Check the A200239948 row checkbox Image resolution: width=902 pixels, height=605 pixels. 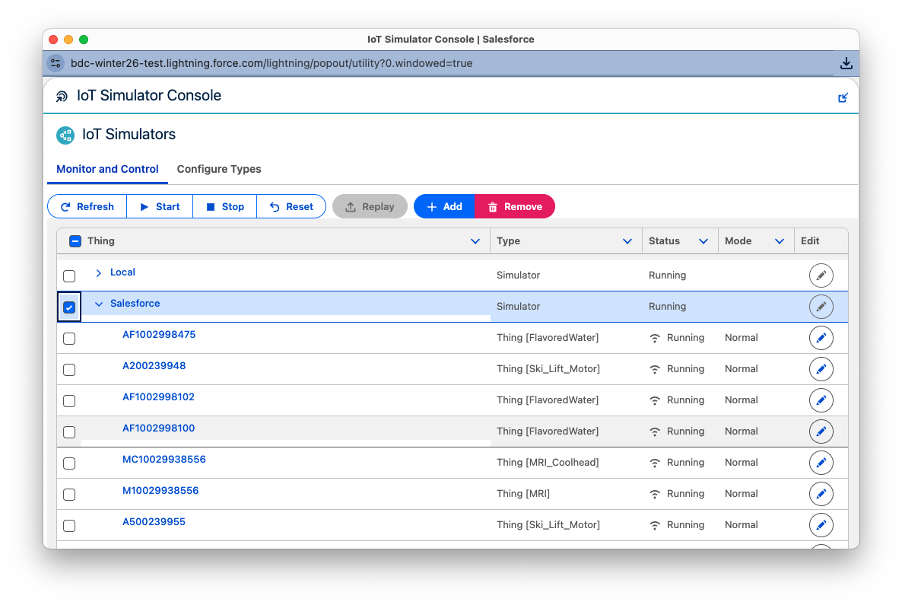point(69,370)
